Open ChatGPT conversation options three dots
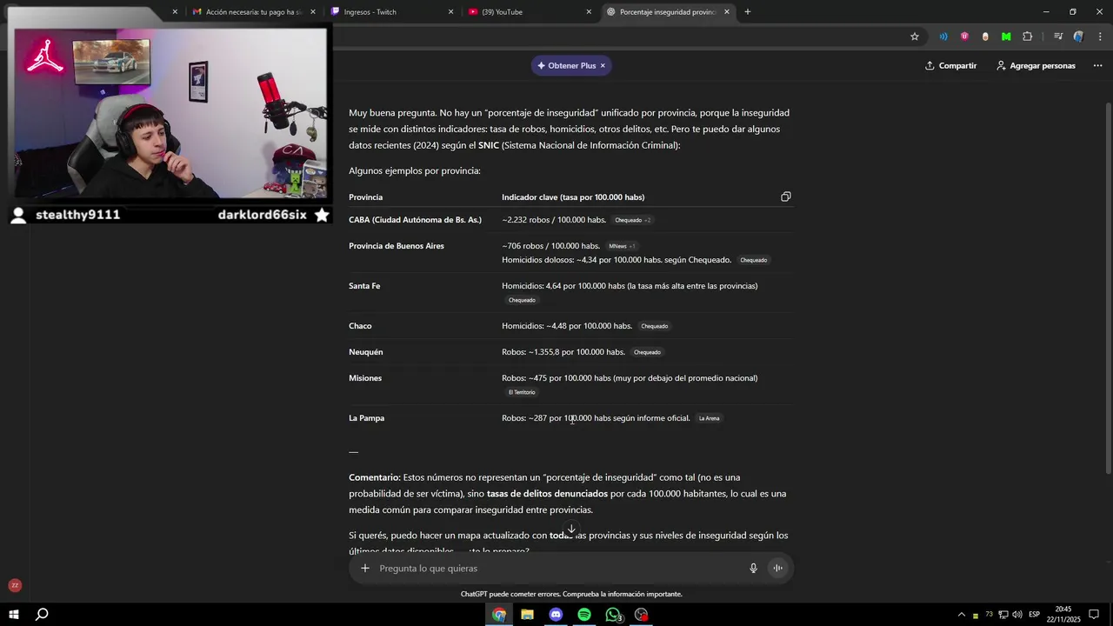 (x=1097, y=65)
